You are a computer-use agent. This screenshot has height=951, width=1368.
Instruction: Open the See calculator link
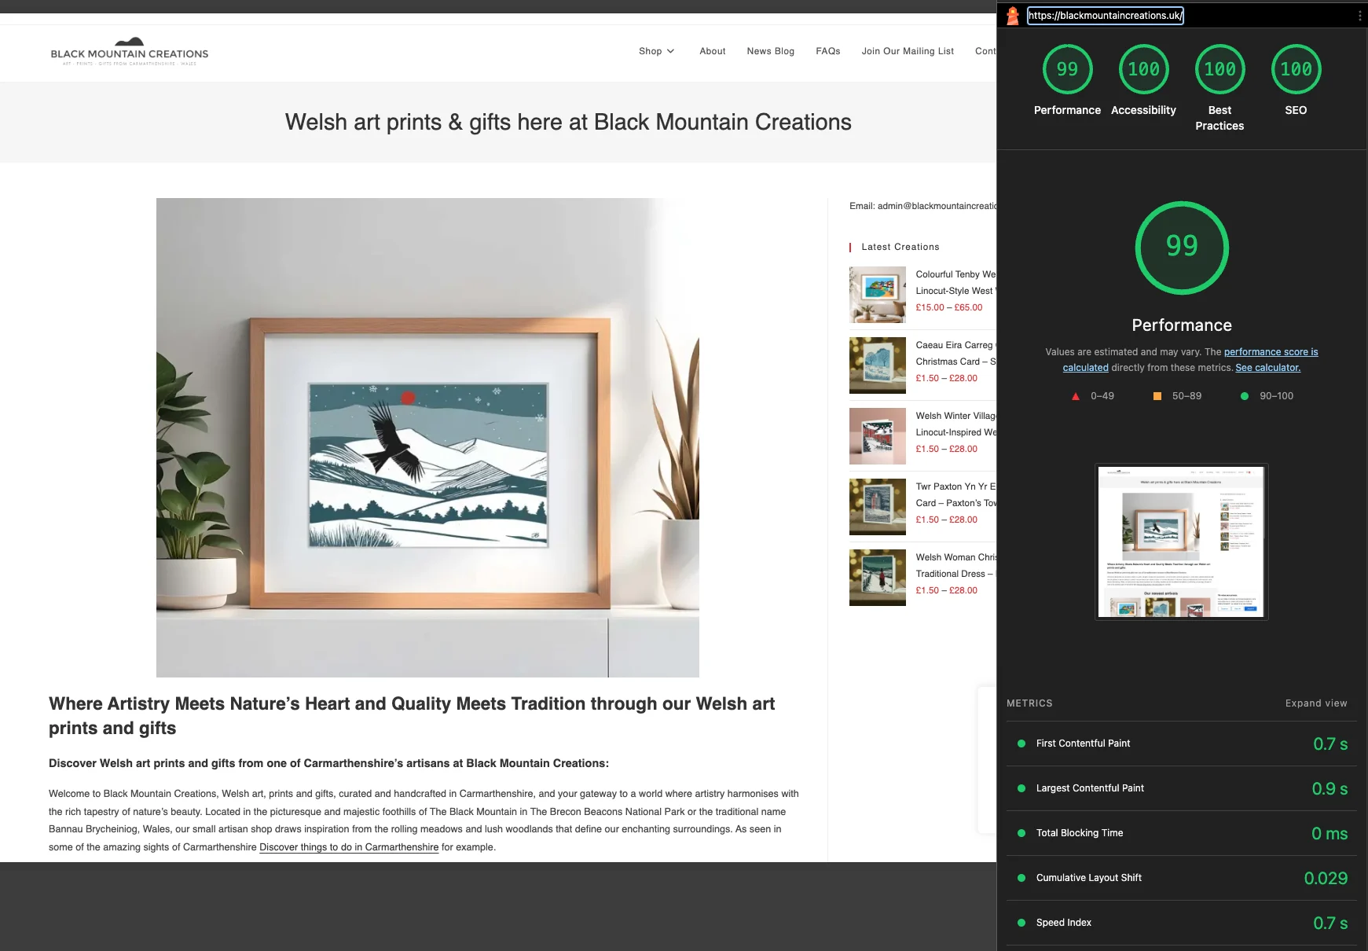coord(1267,368)
